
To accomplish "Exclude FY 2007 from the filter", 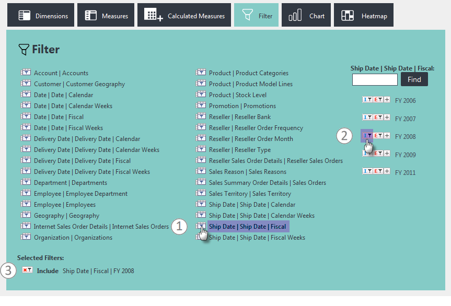I will click(378, 117).
